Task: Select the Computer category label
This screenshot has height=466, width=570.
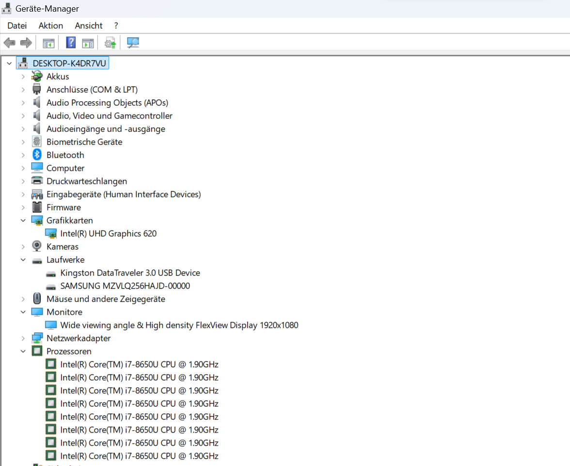Action: click(x=65, y=168)
